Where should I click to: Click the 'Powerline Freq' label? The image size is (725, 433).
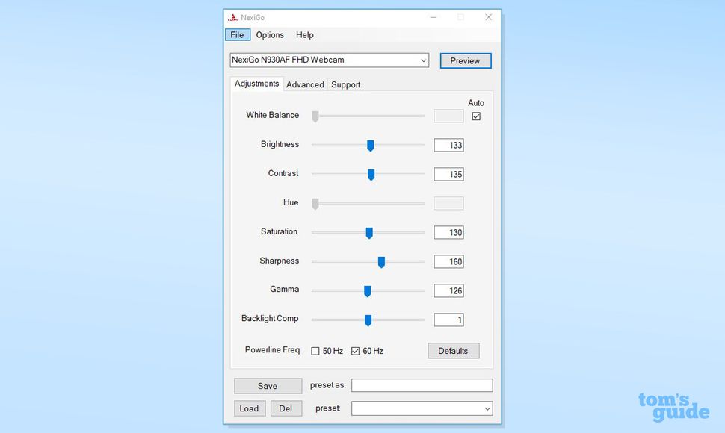[x=272, y=350]
